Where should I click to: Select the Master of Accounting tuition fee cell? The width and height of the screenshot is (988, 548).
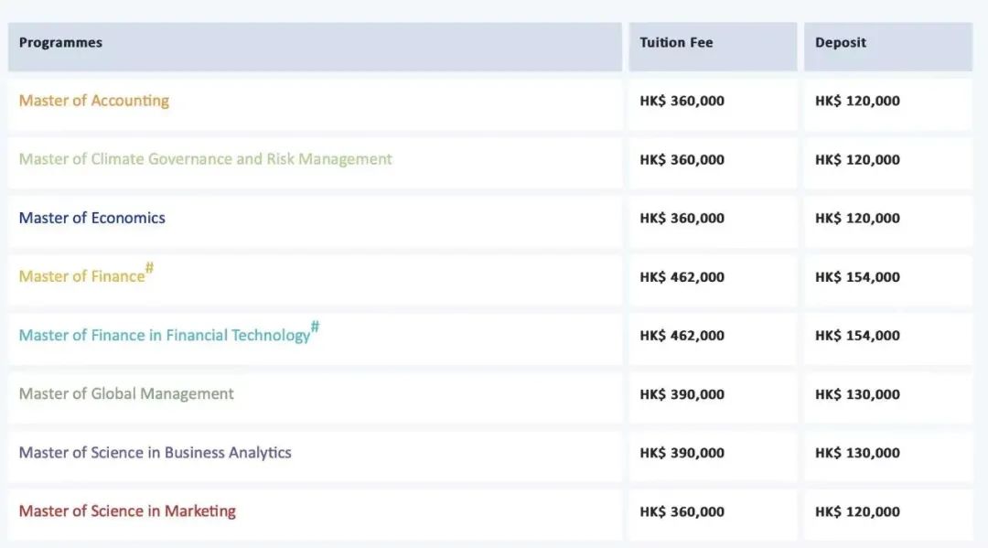tap(682, 102)
